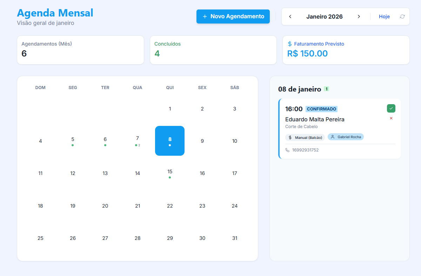
Task: Toggle the CONFIRMADO status badge
Action: (x=322, y=109)
